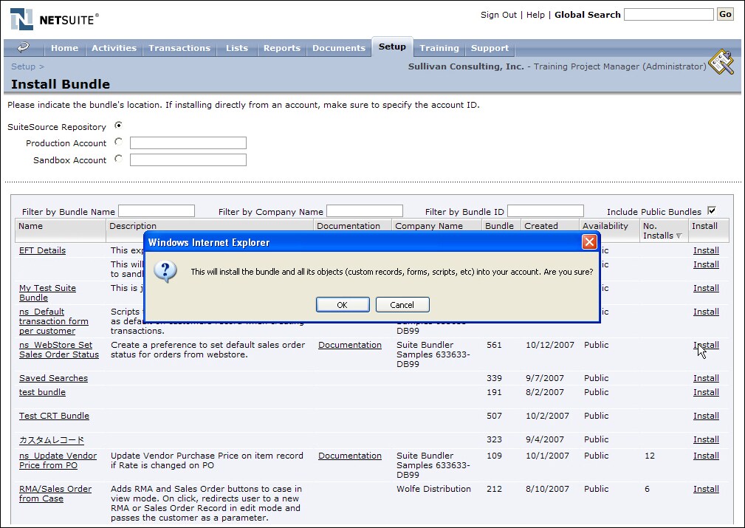Click the Setup breadcrumb link
This screenshot has width=745, height=528.
pyautogui.click(x=24, y=66)
